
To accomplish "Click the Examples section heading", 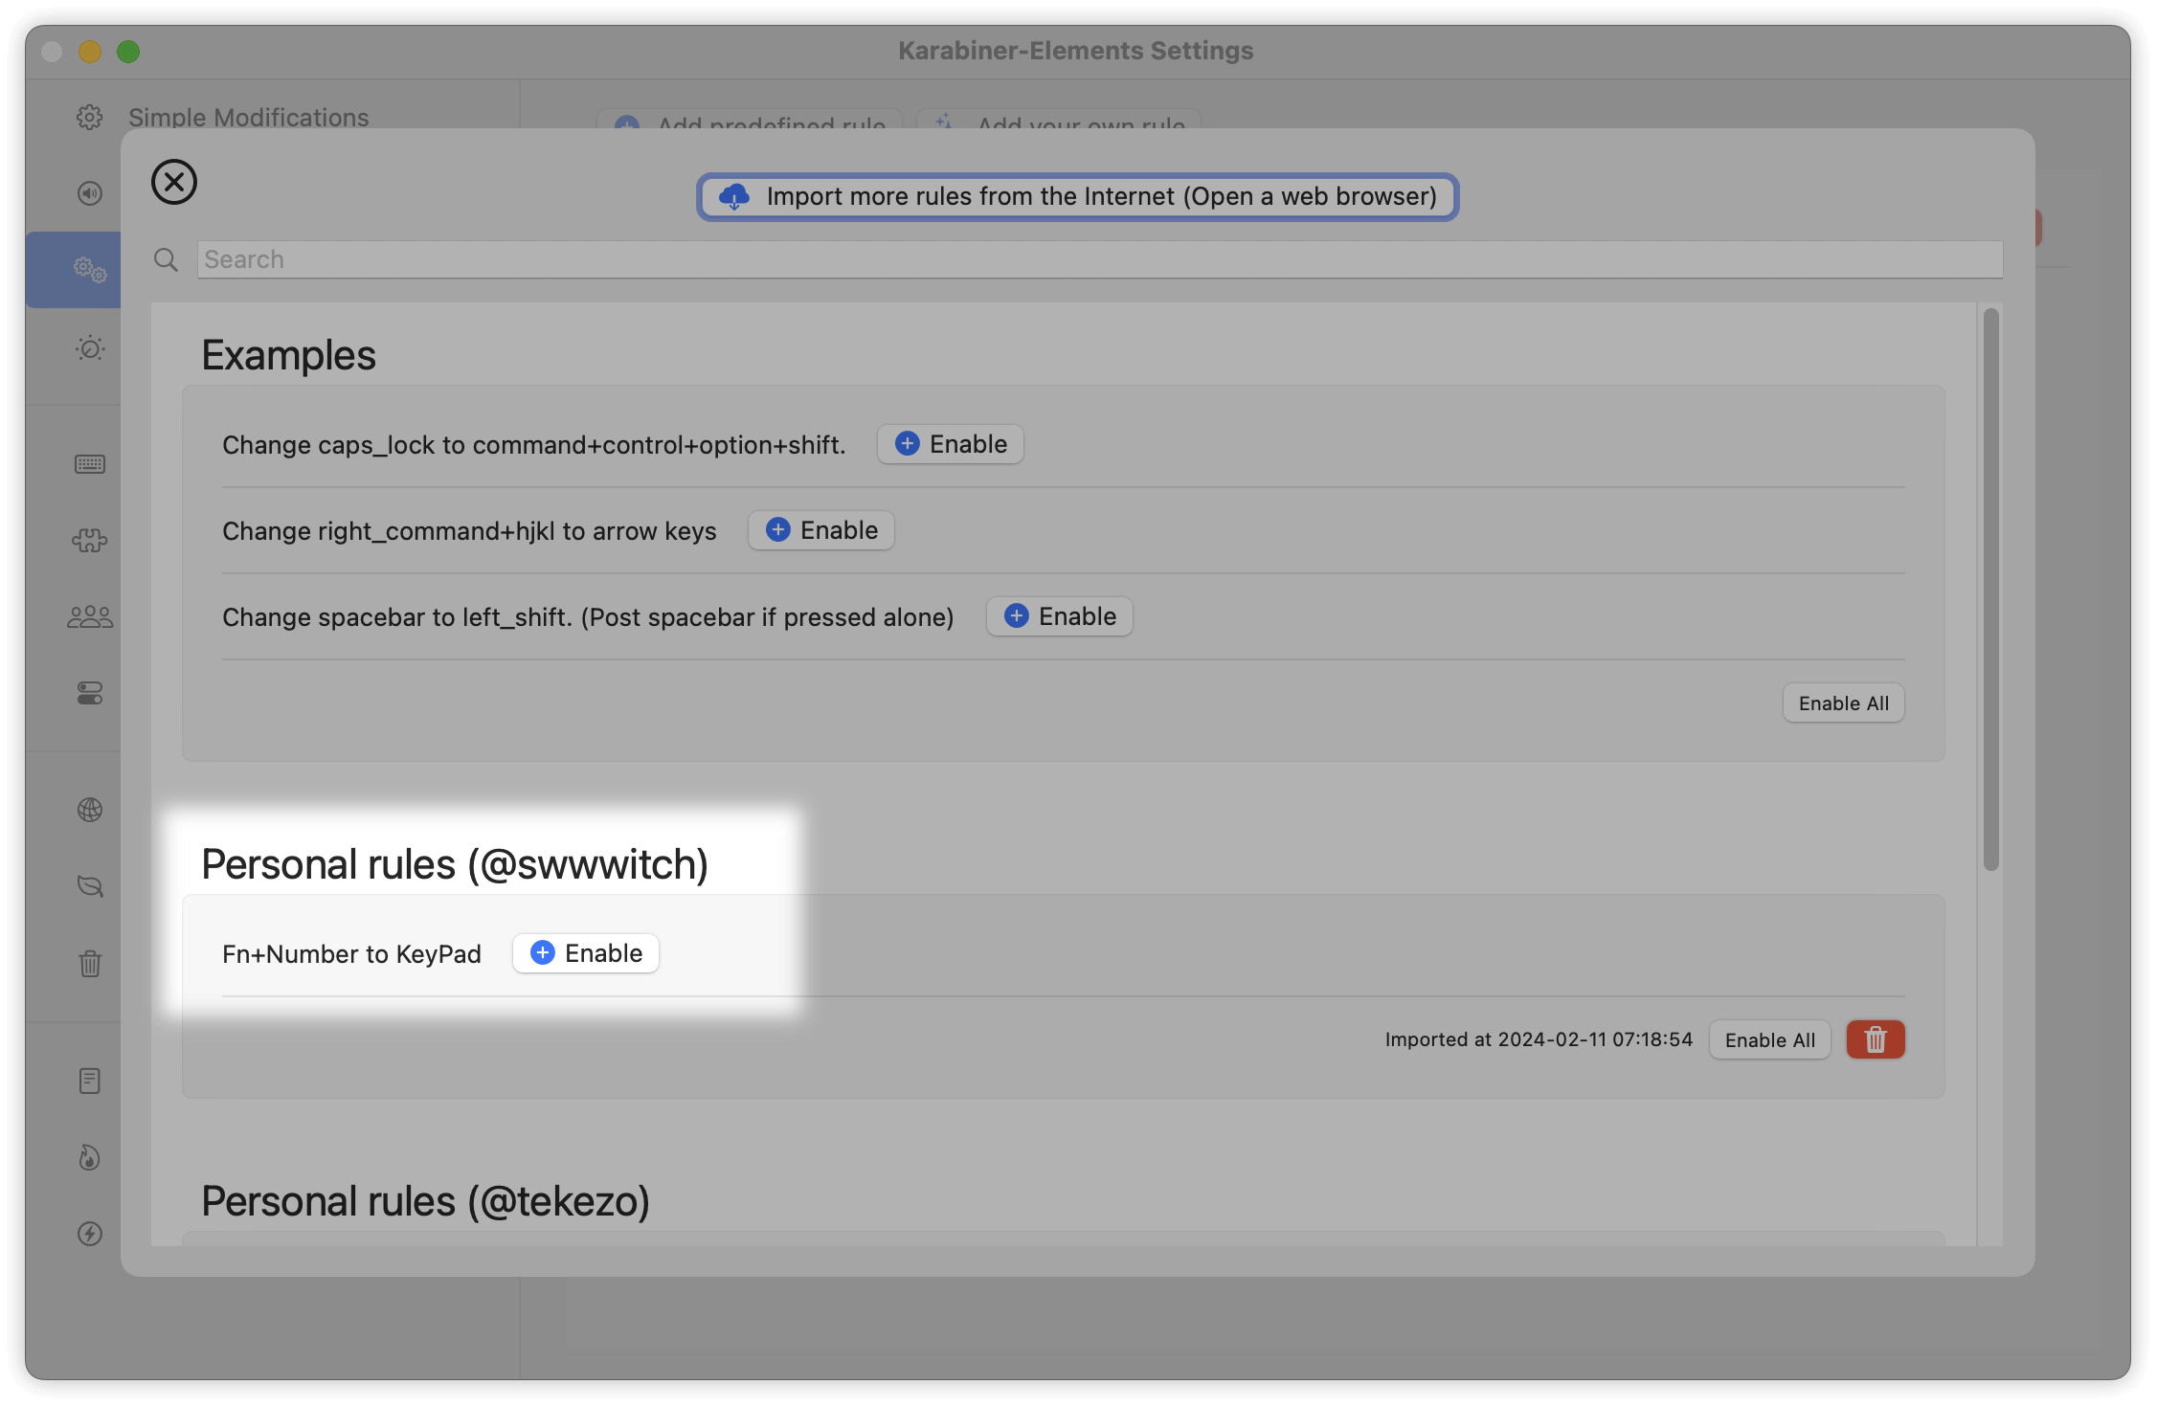I will (288, 355).
